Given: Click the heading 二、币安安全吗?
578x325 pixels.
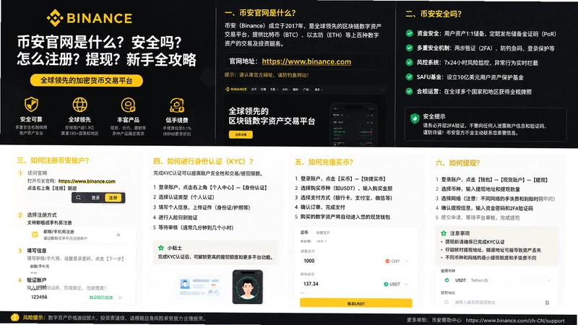Looking at the screenshot, I should coord(433,14).
